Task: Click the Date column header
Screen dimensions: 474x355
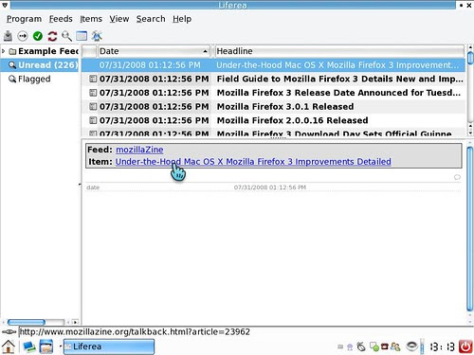Action: tap(154, 51)
